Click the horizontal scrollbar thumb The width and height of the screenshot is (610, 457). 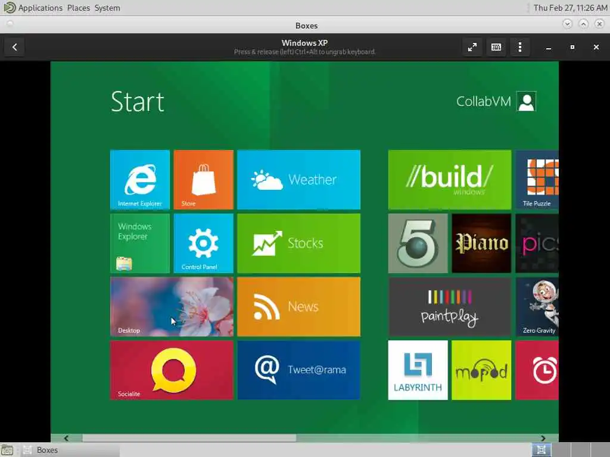(x=189, y=438)
